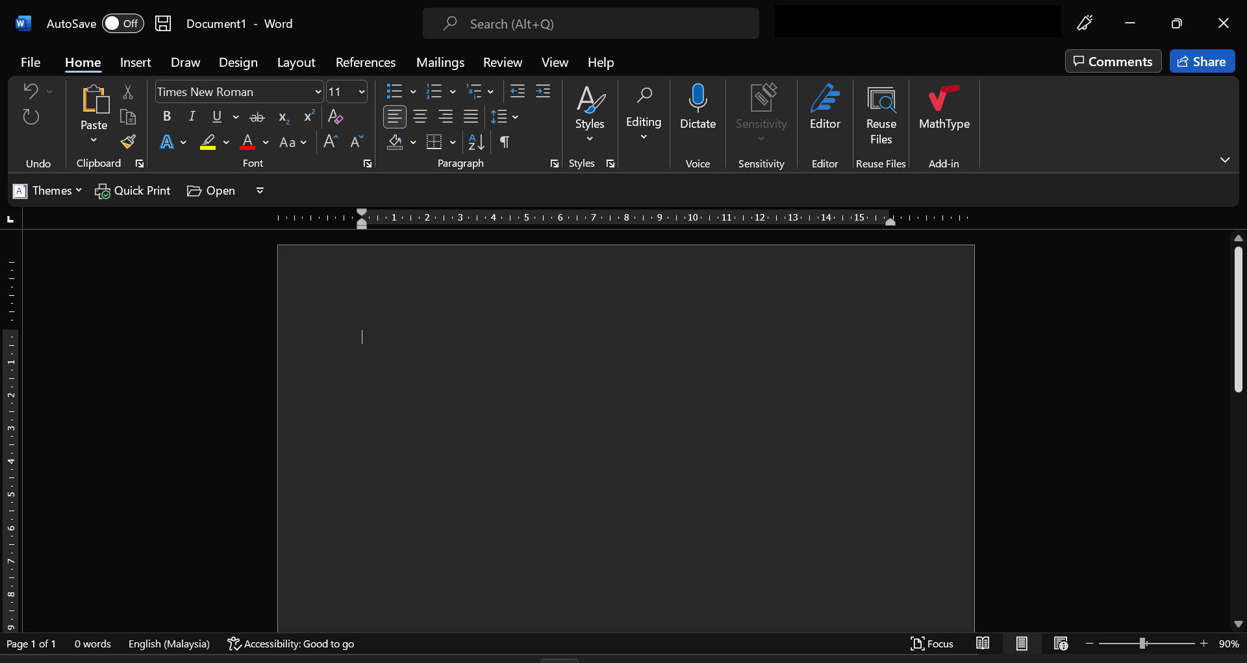
Task: Toggle the Show/Hide paragraph marks button
Action: pyautogui.click(x=505, y=142)
